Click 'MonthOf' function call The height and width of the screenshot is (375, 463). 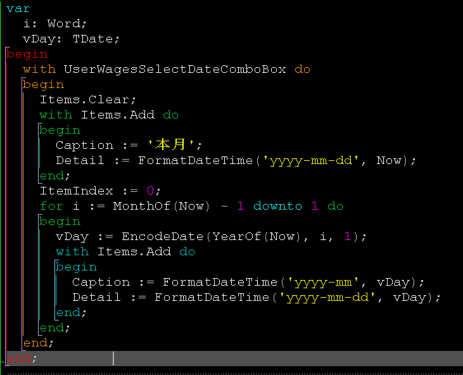142,206
